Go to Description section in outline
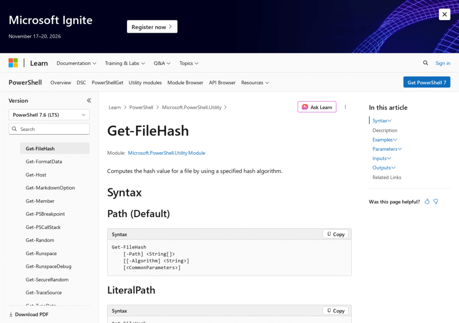Image resolution: width=459 pixels, height=323 pixels. [385, 131]
